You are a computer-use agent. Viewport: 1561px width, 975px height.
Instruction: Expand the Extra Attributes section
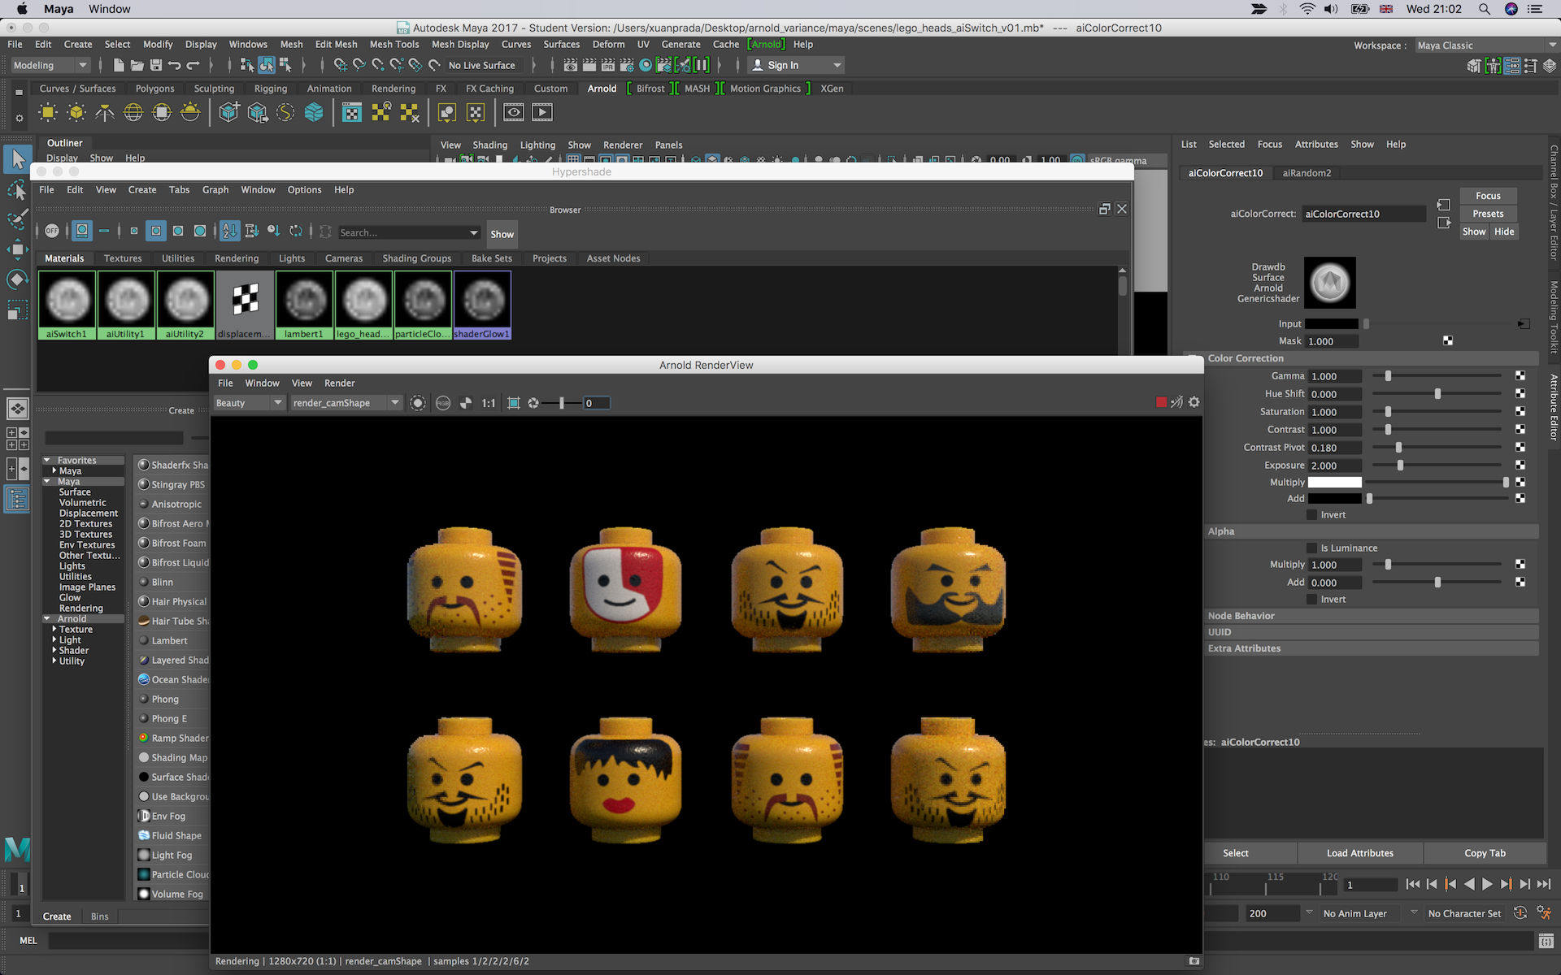1372,648
